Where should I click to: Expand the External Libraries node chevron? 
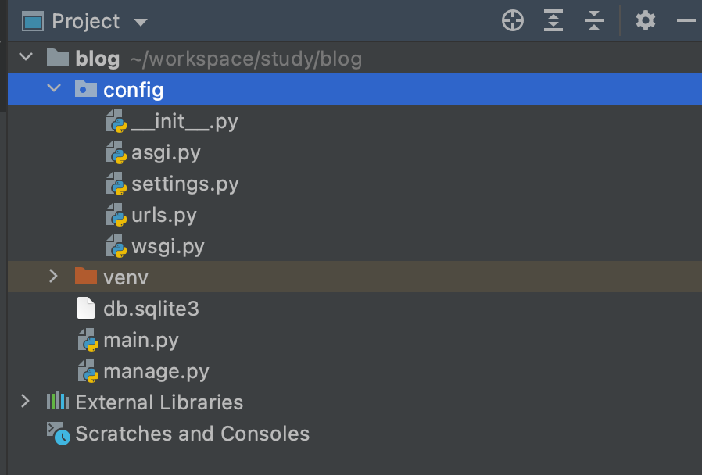coord(25,402)
